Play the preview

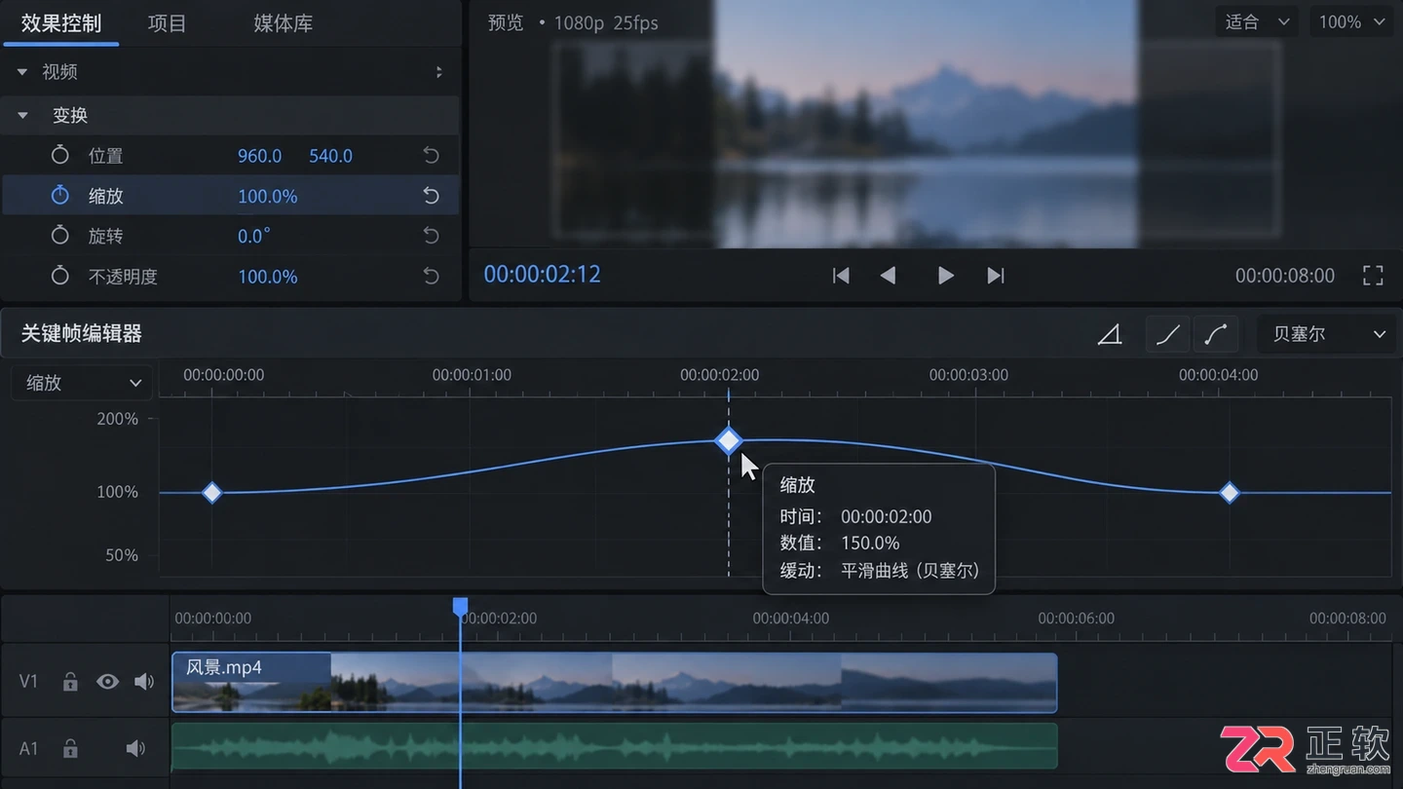pyautogui.click(x=945, y=276)
